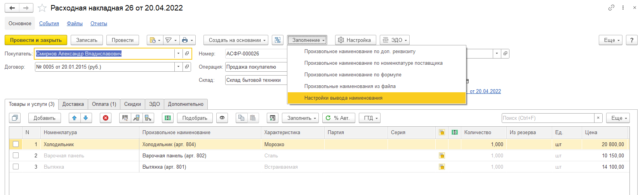Choose Произвольное наименование по формуле

[377, 74]
